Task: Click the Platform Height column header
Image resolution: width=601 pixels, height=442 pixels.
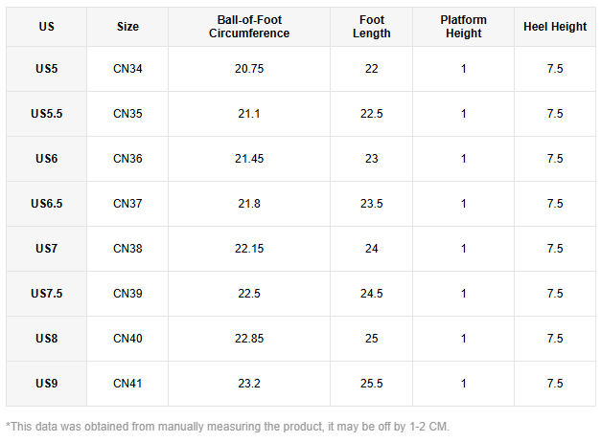Action: (463, 27)
